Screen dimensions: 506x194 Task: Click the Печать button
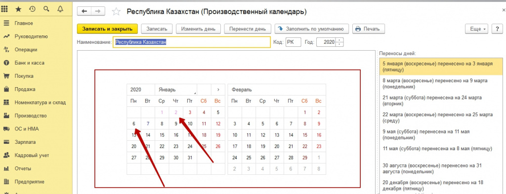pos(369,29)
